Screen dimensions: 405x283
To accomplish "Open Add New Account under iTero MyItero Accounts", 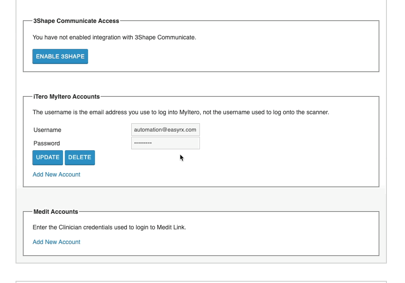I will point(56,174).
